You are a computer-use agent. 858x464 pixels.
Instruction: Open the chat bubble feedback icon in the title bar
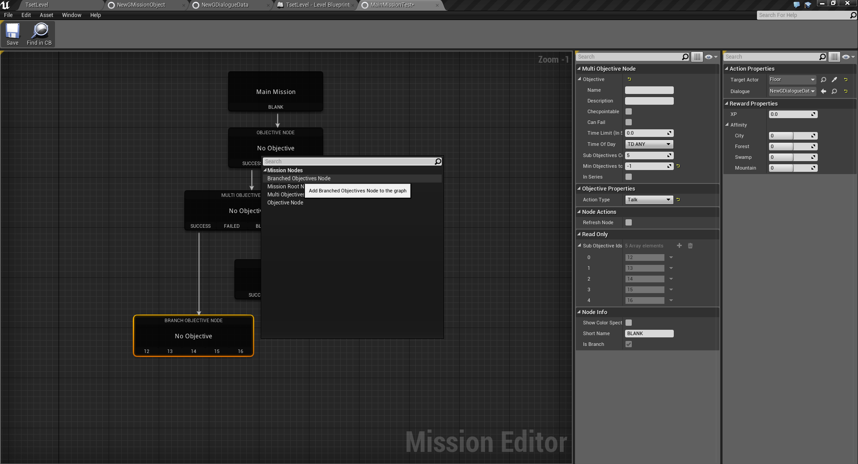[x=797, y=5]
